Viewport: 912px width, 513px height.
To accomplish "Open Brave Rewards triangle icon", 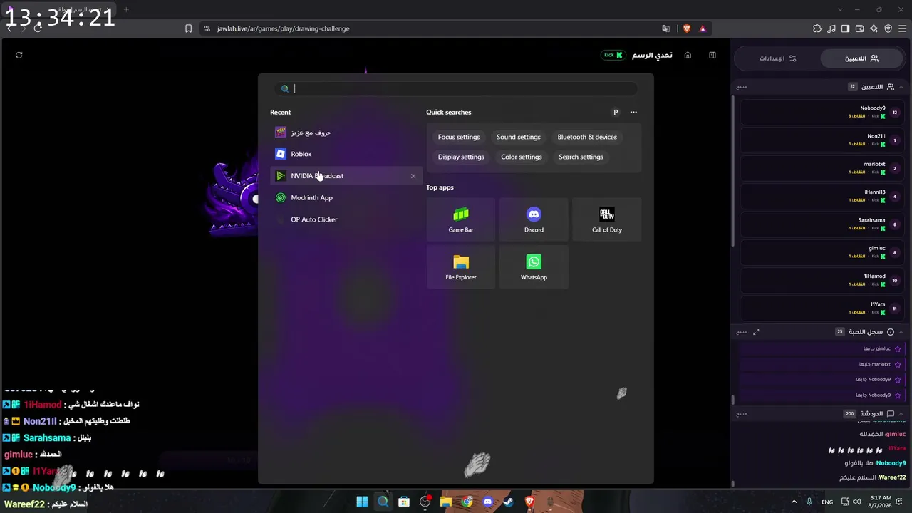I will 703,28.
